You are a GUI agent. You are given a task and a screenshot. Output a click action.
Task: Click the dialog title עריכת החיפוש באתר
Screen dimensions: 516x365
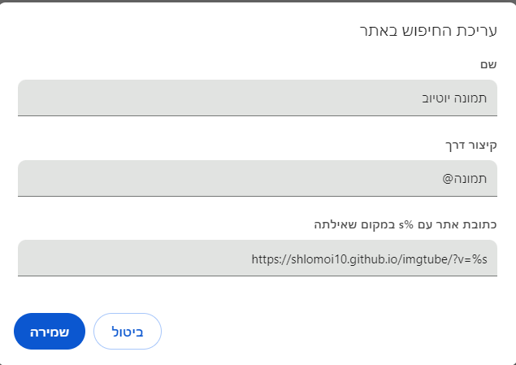pyautogui.click(x=429, y=31)
